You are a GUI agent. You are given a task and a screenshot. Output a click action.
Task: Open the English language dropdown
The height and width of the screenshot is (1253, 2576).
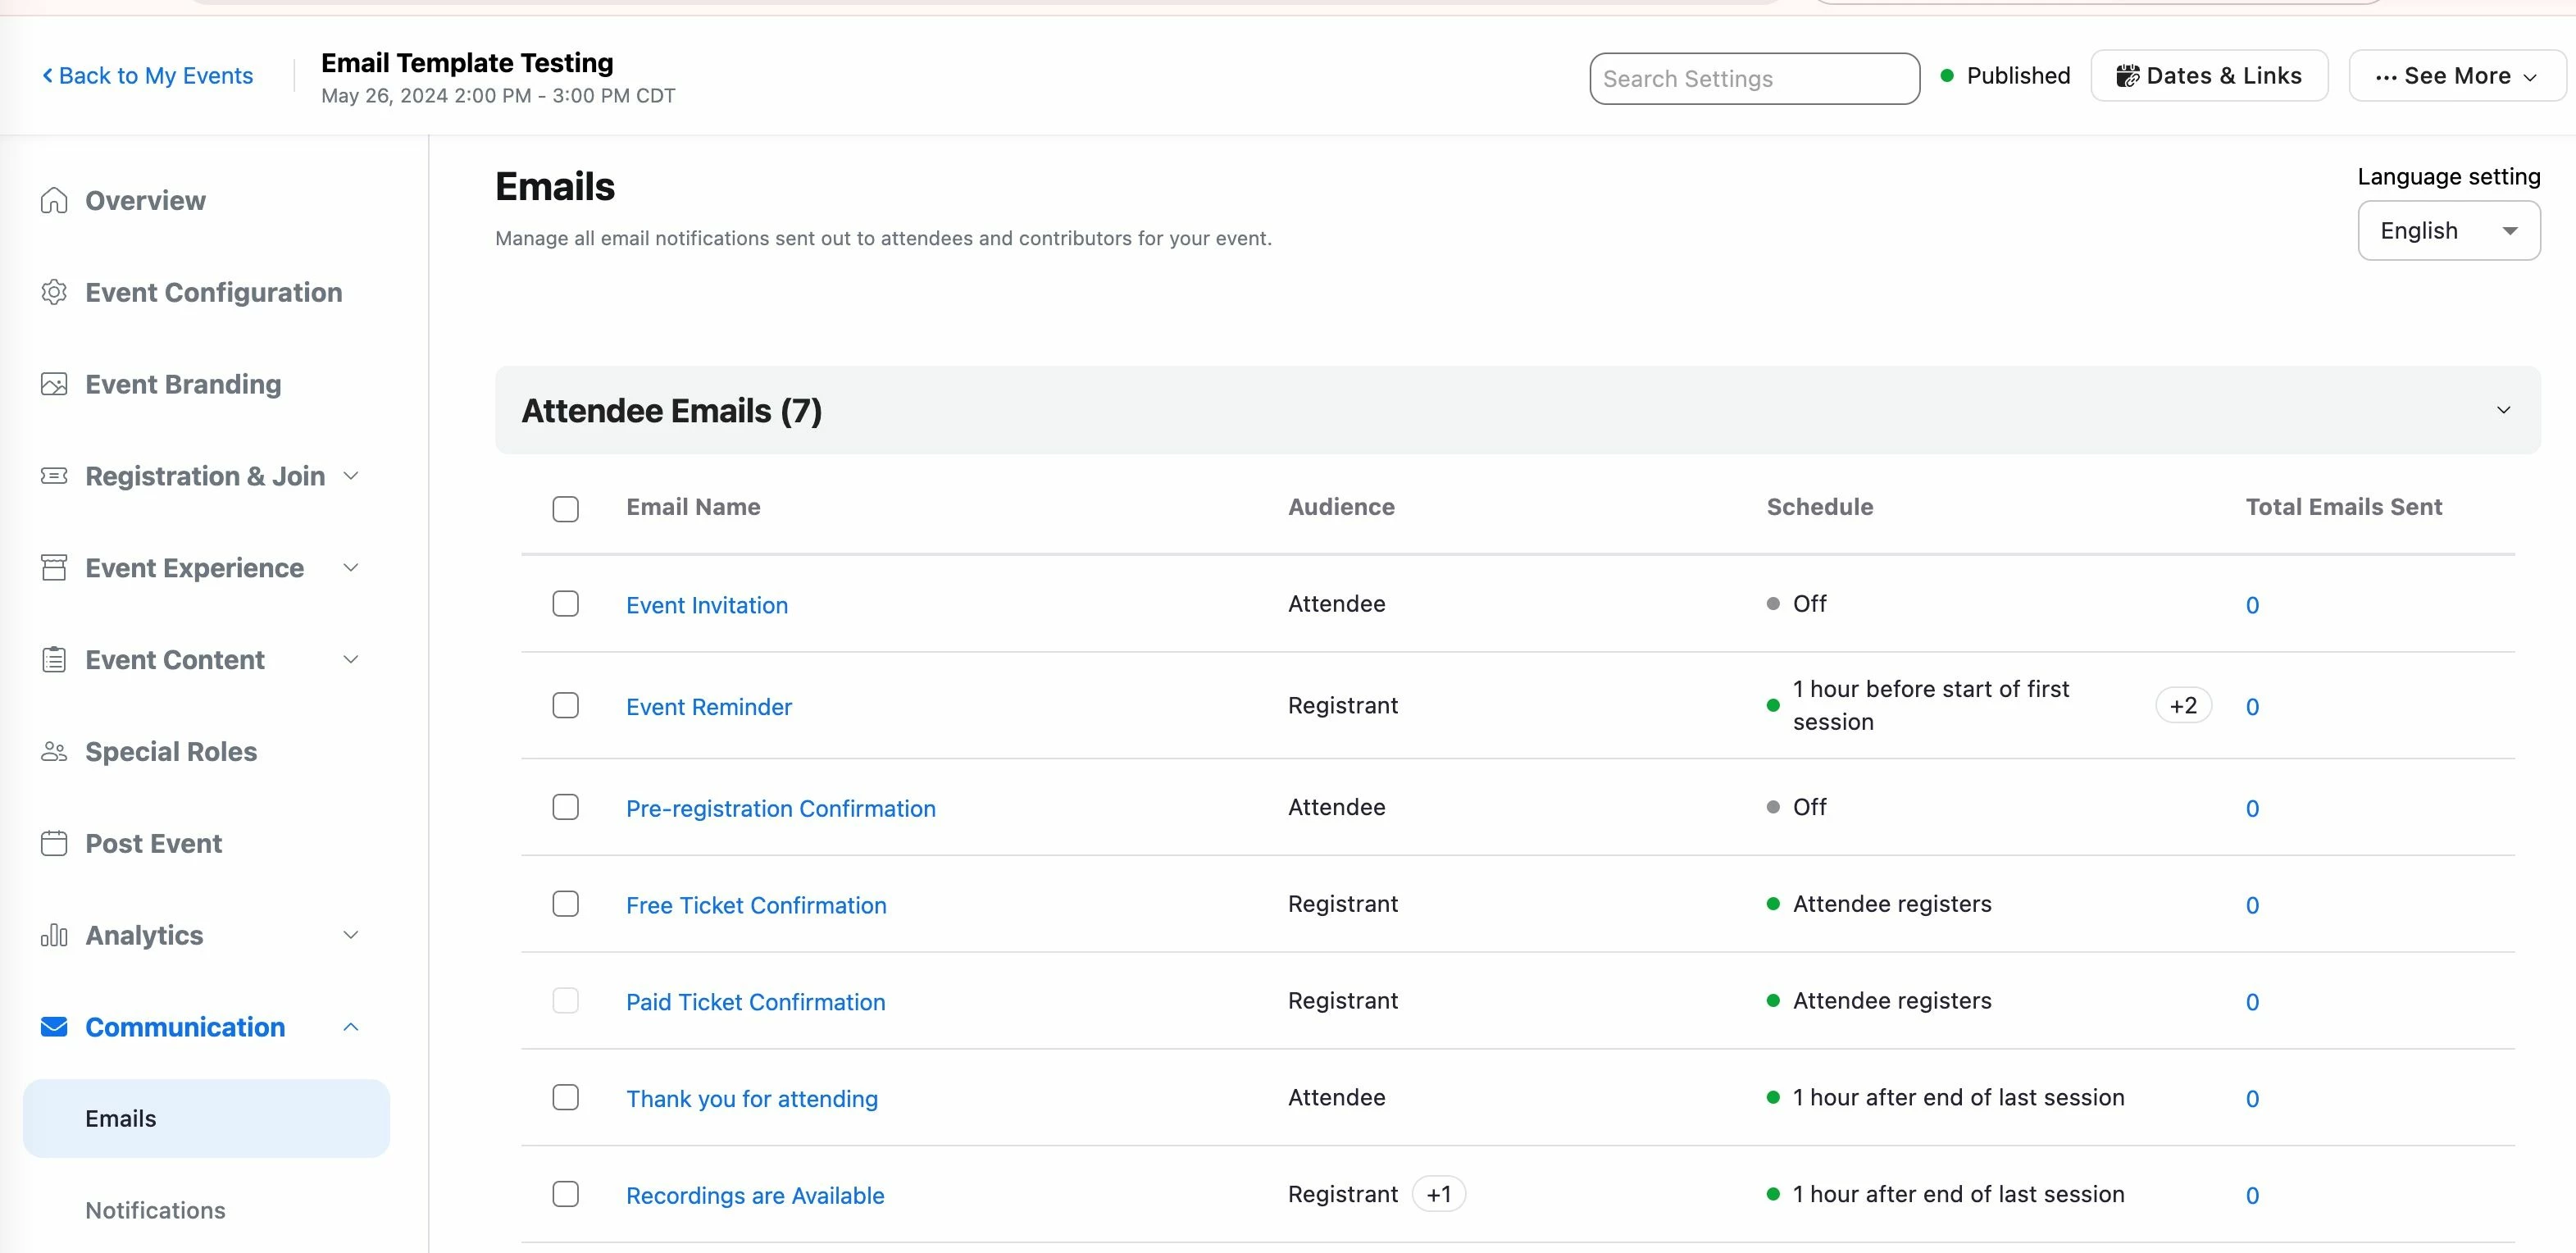click(x=2448, y=231)
